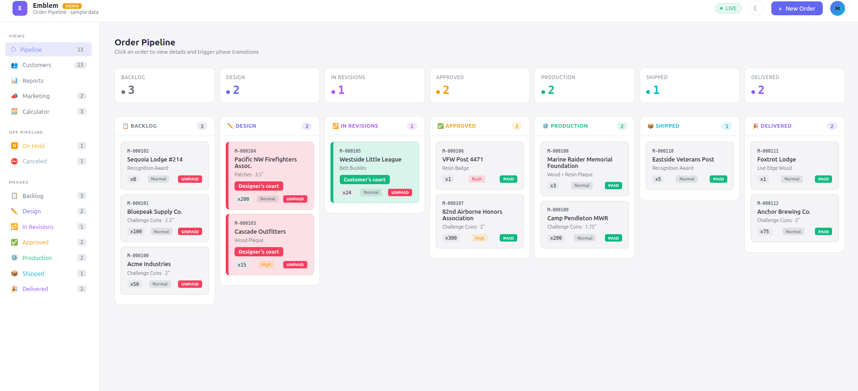Select the Backlog summary stat card
The height and width of the screenshot is (391, 858).
tap(165, 85)
